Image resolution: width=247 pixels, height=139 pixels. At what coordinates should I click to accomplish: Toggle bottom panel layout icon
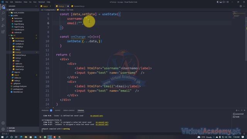point(221,2)
